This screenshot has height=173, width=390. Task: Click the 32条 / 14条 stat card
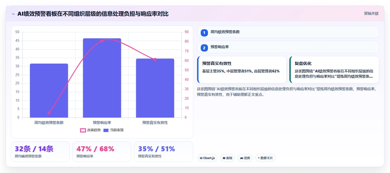[x=40, y=152]
